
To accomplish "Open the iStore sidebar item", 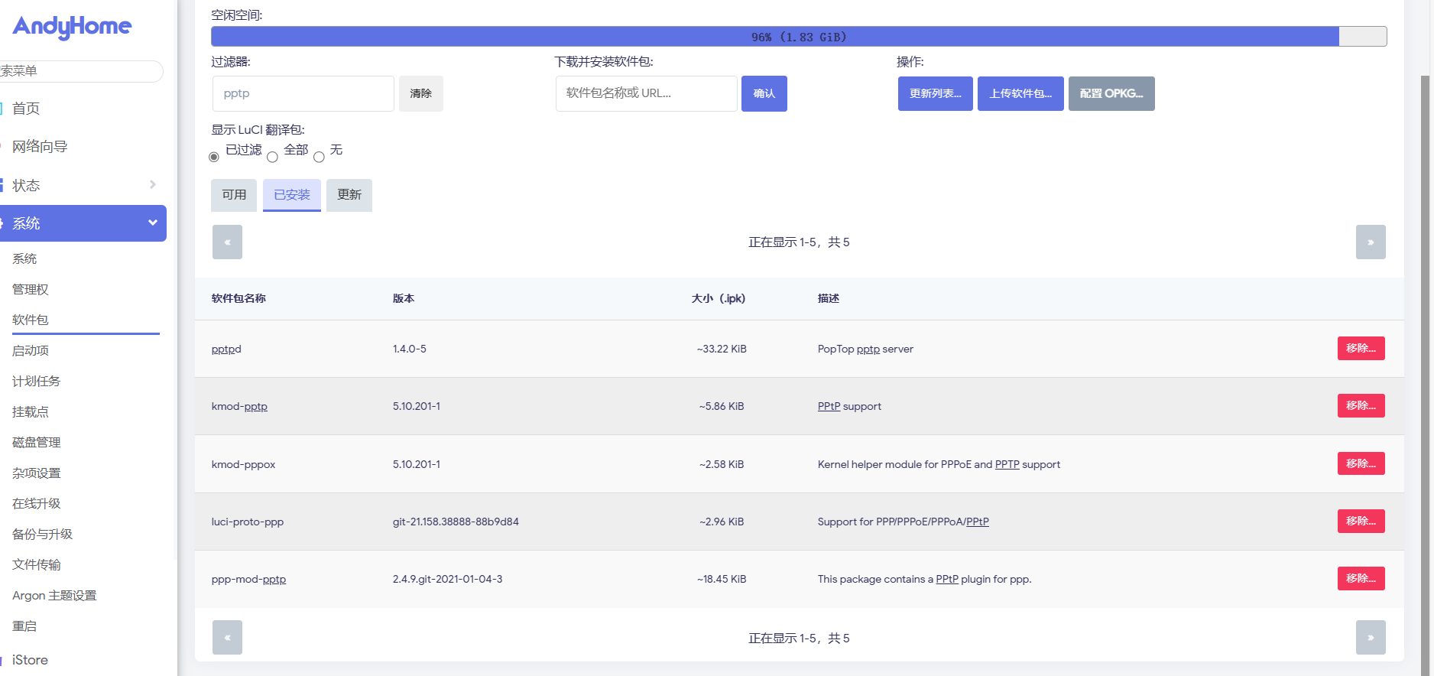I will point(31,660).
